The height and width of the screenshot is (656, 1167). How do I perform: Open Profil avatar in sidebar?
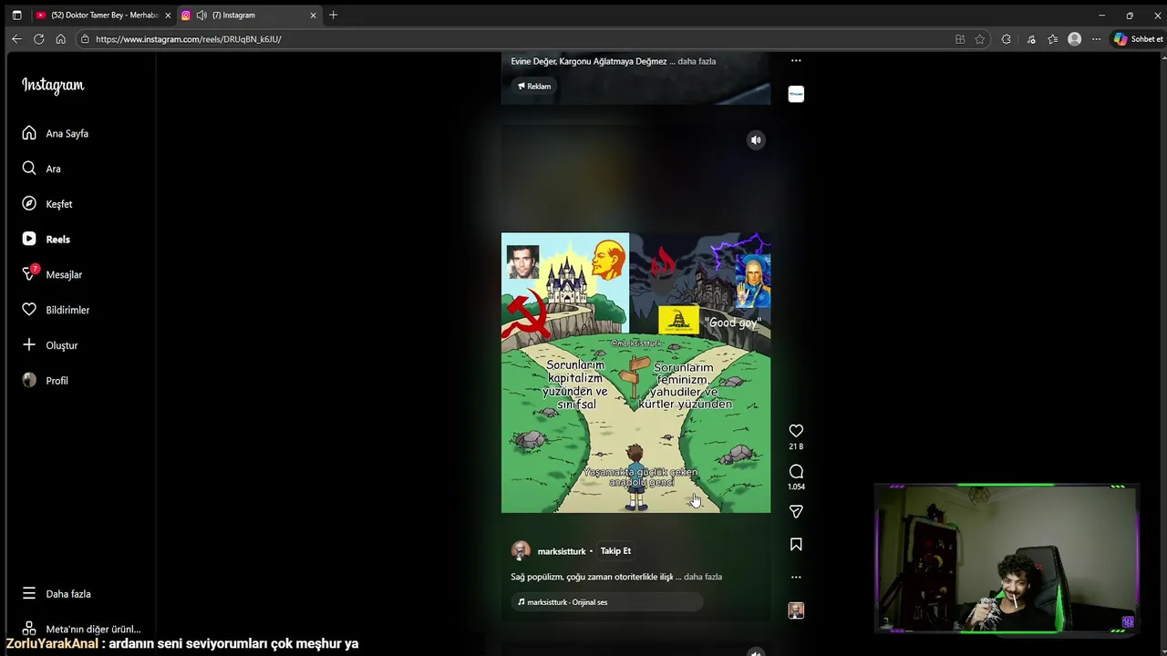click(46, 381)
